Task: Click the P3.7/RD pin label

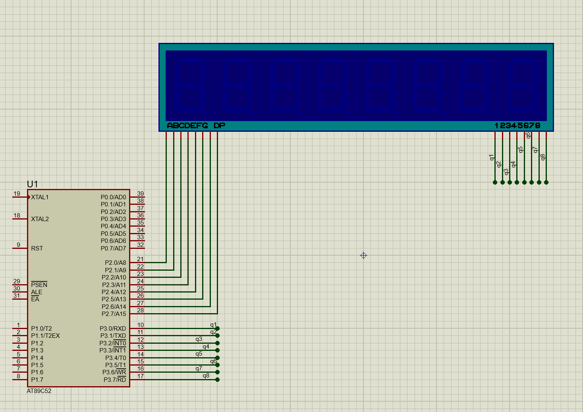Action: (115, 380)
